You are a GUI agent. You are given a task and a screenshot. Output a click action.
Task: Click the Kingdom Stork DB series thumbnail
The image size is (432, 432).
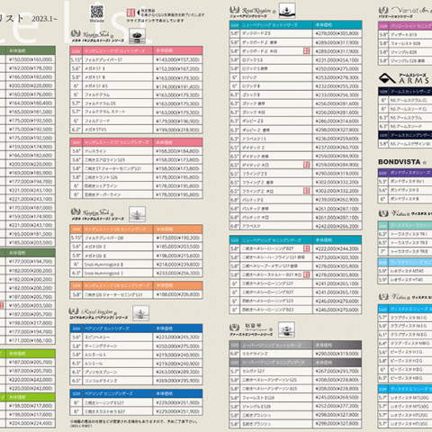(137, 214)
